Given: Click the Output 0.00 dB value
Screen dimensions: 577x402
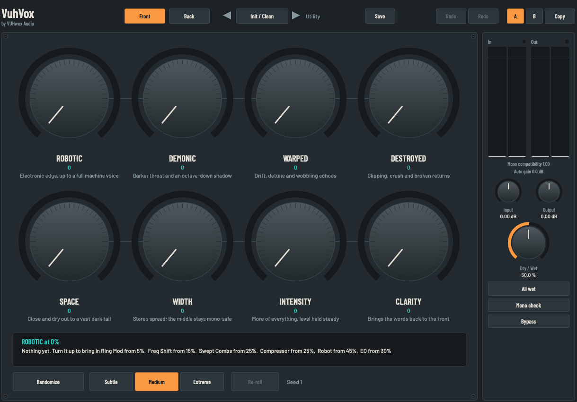Looking at the screenshot, I should [x=549, y=217].
